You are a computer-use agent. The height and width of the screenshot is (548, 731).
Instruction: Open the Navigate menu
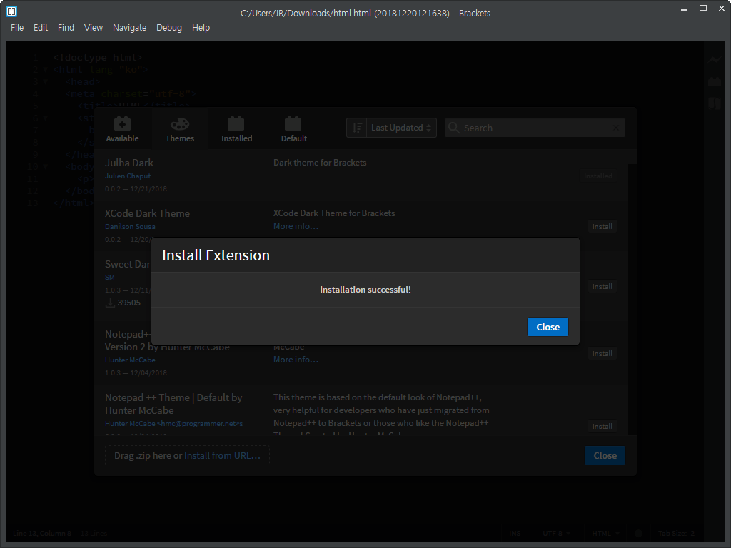(130, 28)
